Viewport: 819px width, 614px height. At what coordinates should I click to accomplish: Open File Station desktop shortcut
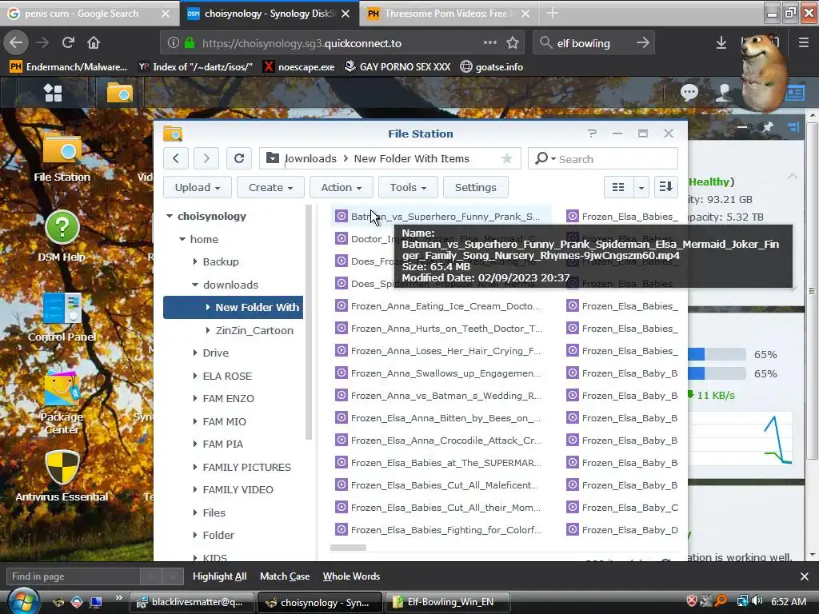pos(62,157)
